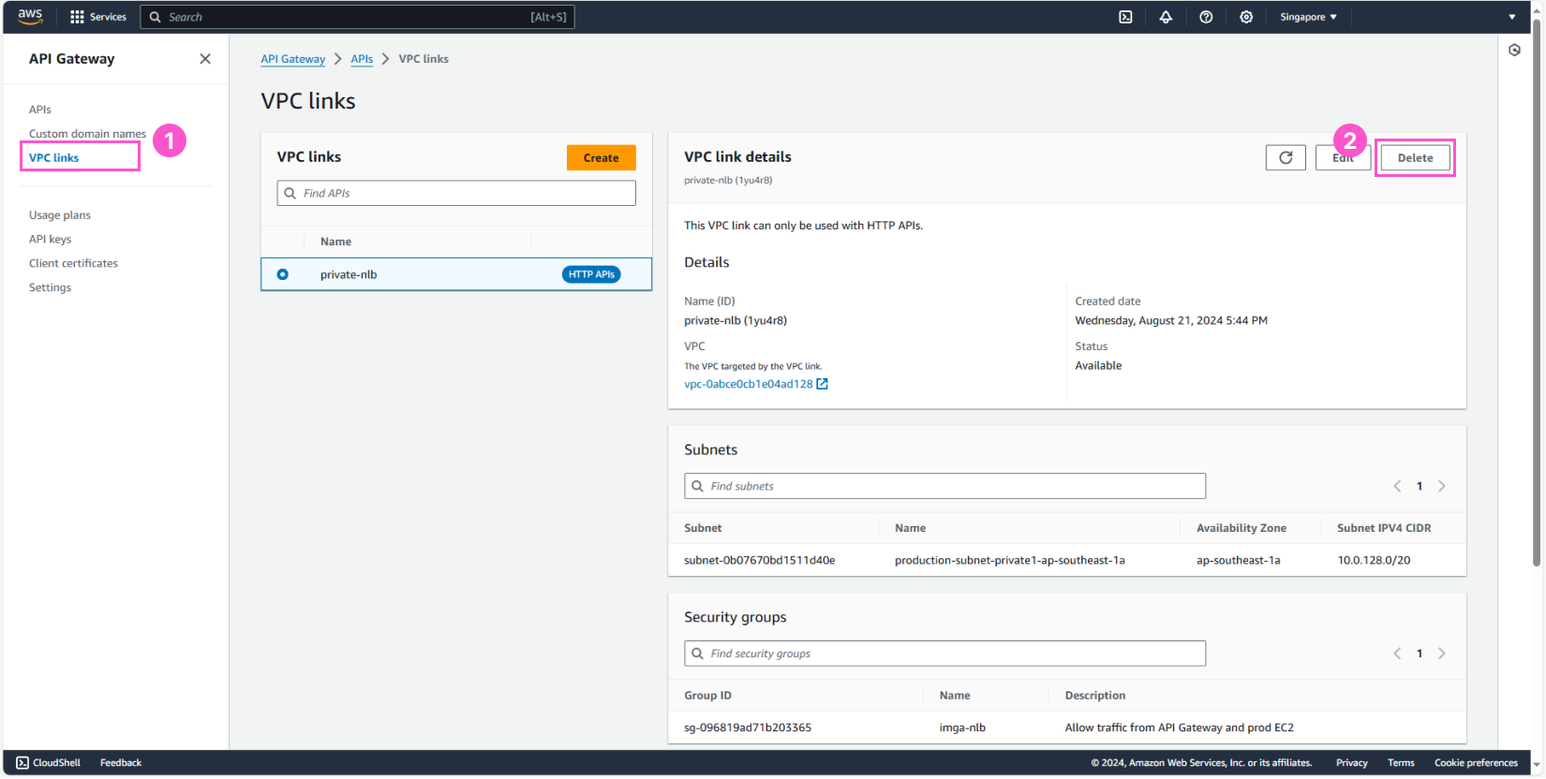This screenshot has width=1546, height=779.
Task: Open Custom domain names in navigation
Action: click(x=87, y=134)
